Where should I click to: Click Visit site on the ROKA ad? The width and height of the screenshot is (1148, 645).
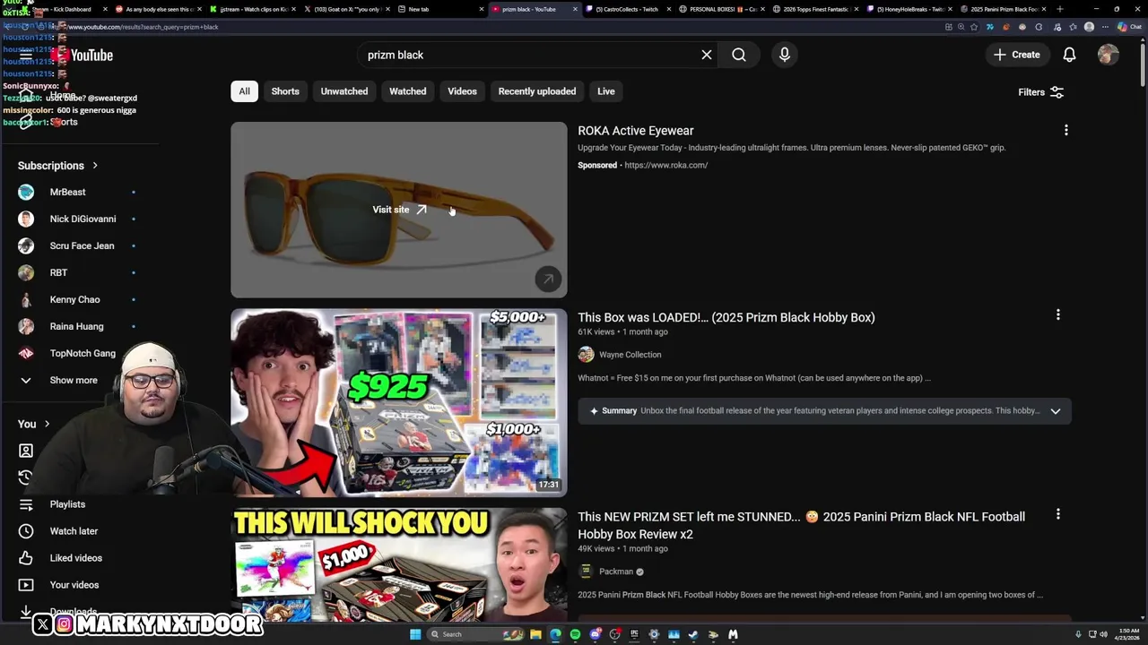399,210
